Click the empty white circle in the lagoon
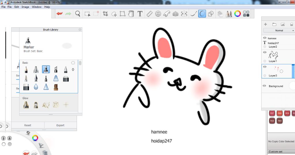Screen dimensions: 295x155 point(3,144)
